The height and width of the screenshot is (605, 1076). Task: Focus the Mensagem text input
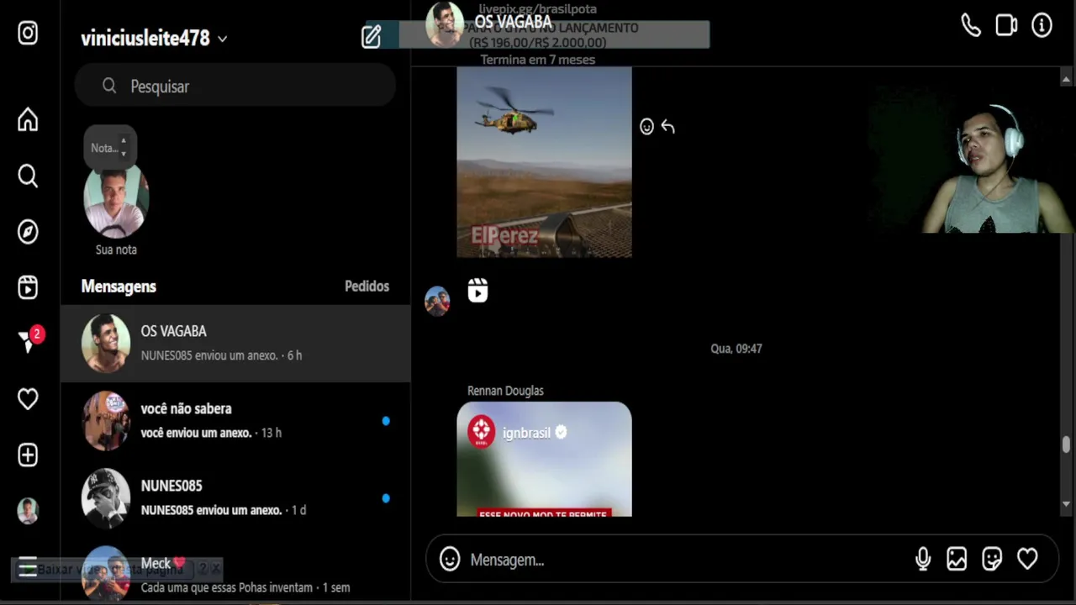point(685,560)
